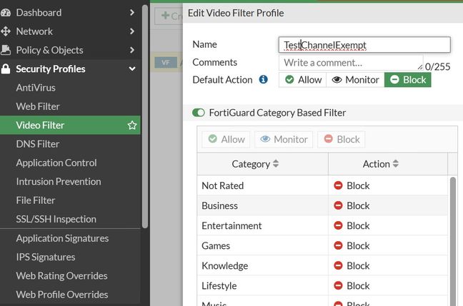This screenshot has height=306, width=463.
Task: Toggle FortiGuard Category Based Filter switch
Action: 199,113
